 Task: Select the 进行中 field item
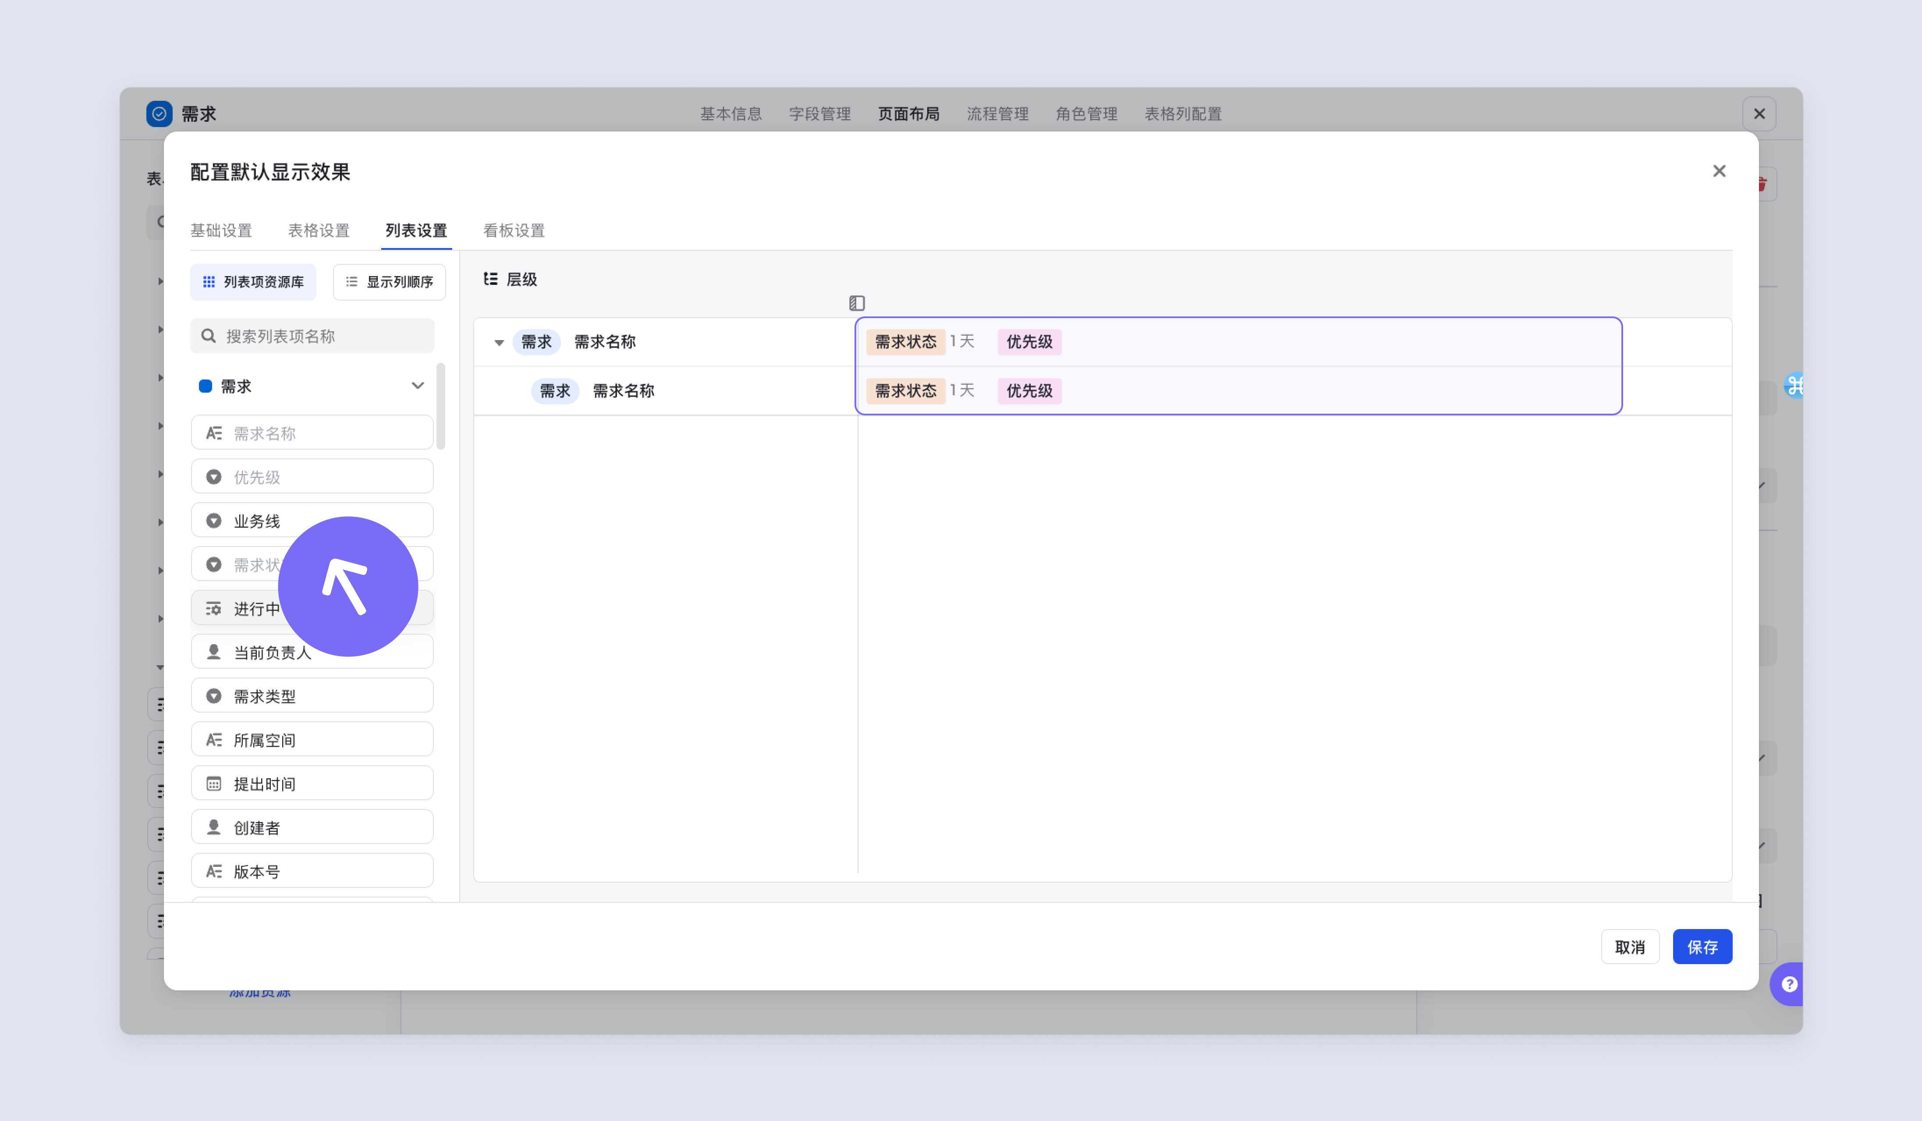point(313,609)
